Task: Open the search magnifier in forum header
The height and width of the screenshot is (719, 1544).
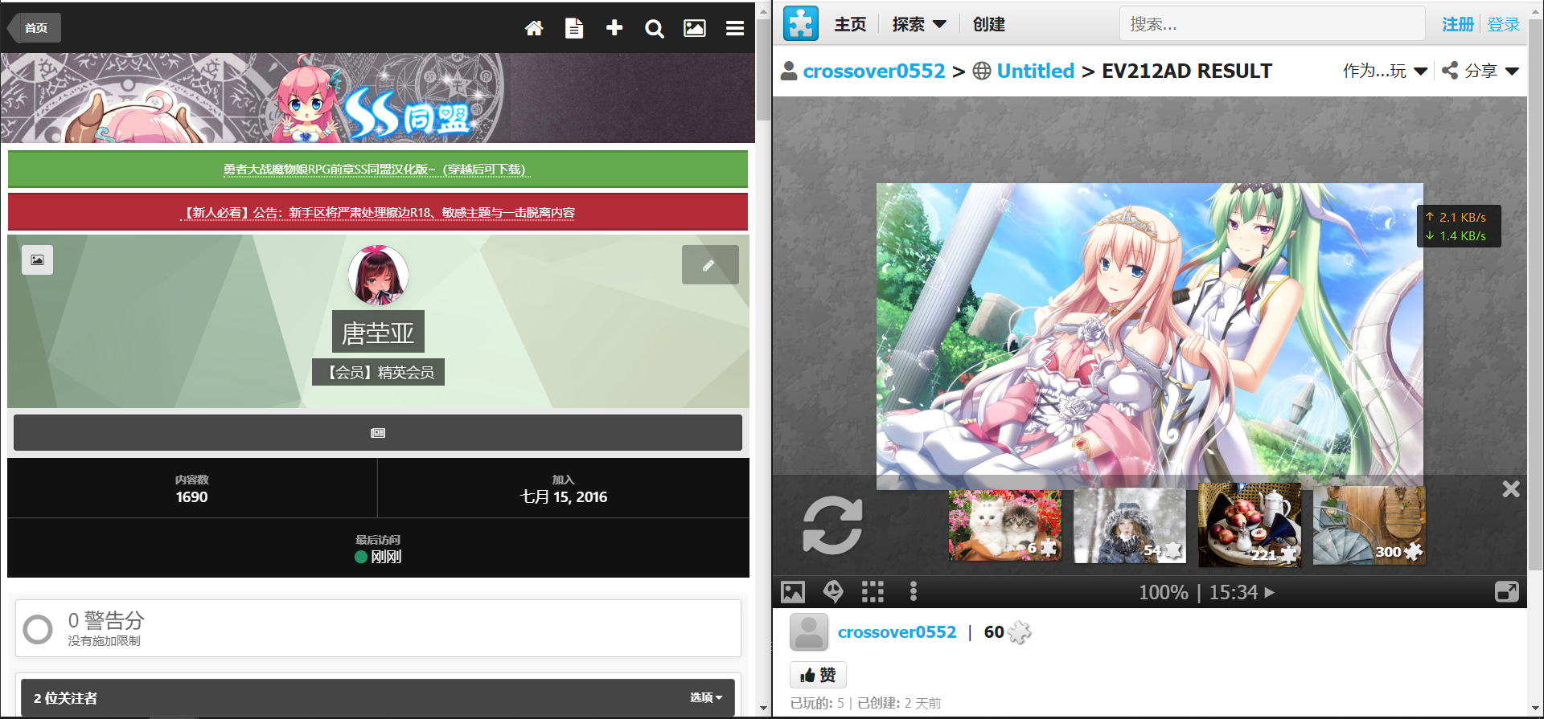Action: pos(655,29)
